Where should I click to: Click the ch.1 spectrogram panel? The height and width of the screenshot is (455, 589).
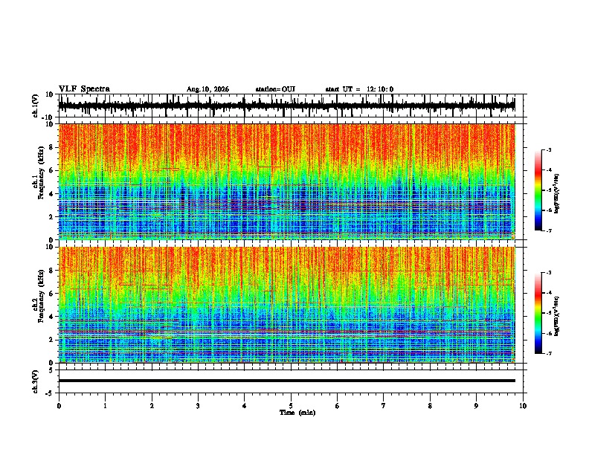287,181
